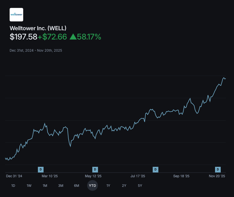
Task: Click the dividend marker near May 12 '25
Action: tap(95, 169)
